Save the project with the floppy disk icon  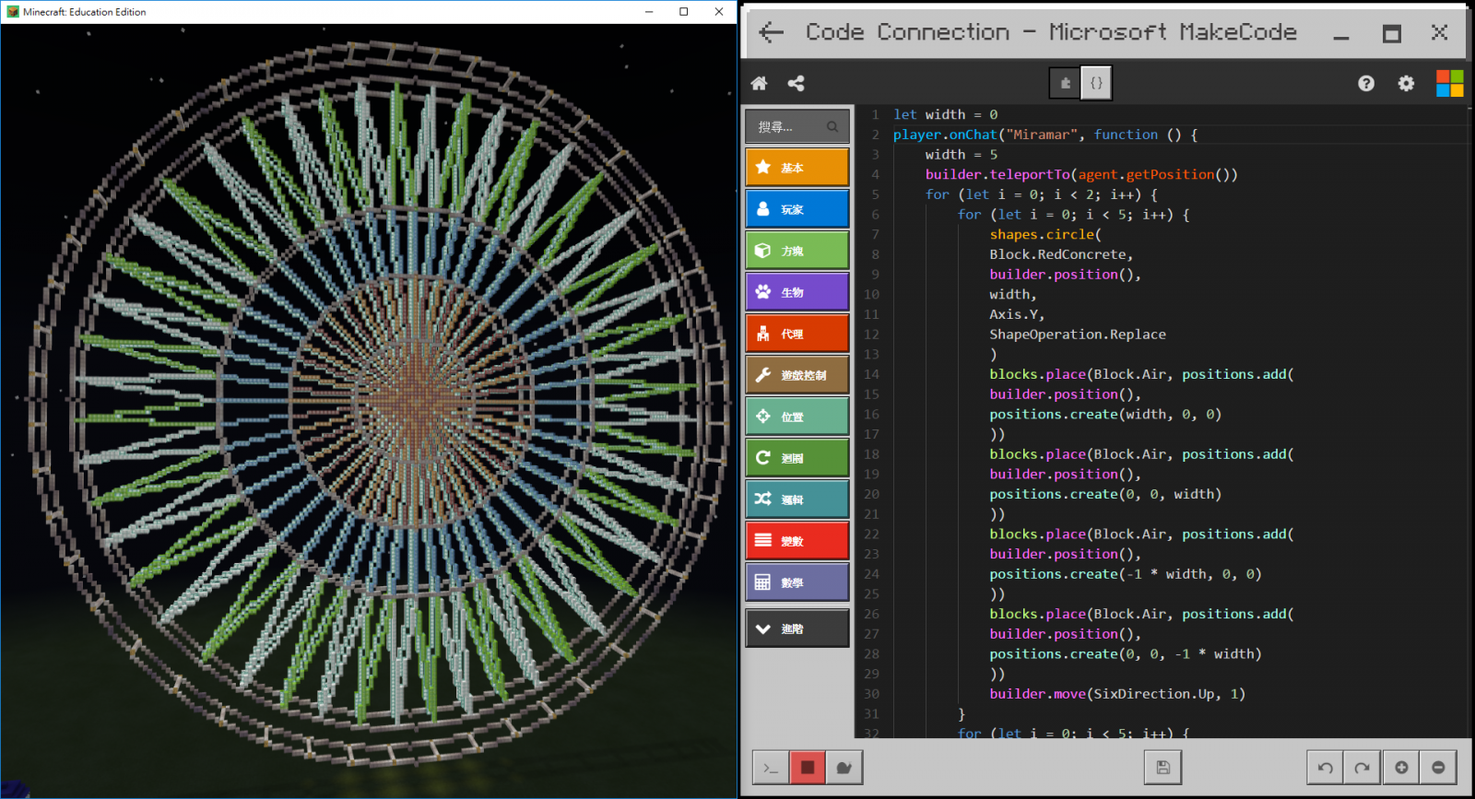click(1162, 768)
